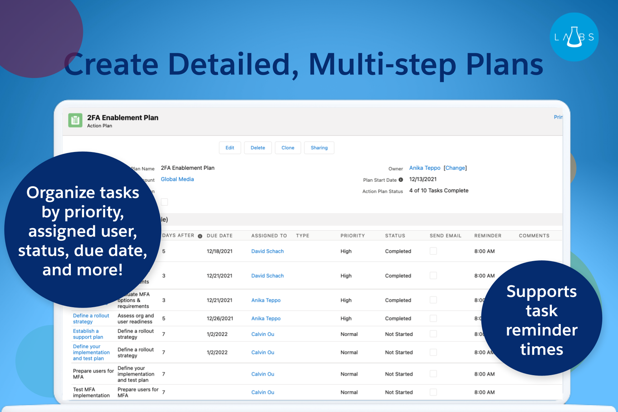The height and width of the screenshot is (412, 618).
Task: Sort tasks by the Due Date column header
Action: (x=219, y=235)
